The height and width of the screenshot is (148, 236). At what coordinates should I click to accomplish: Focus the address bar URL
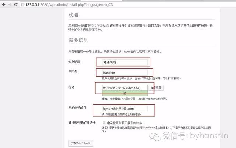[69, 5]
